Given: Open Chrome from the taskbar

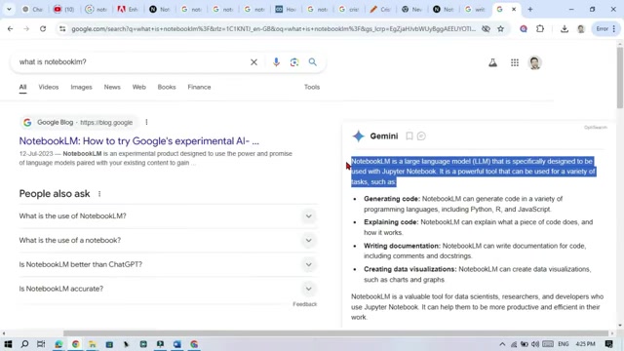Looking at the screenshot, I should point(76,344).
